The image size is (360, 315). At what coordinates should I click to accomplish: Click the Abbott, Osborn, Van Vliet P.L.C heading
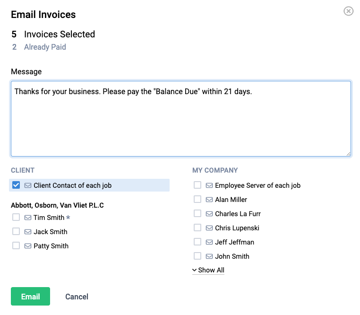[x=57, y=205]
